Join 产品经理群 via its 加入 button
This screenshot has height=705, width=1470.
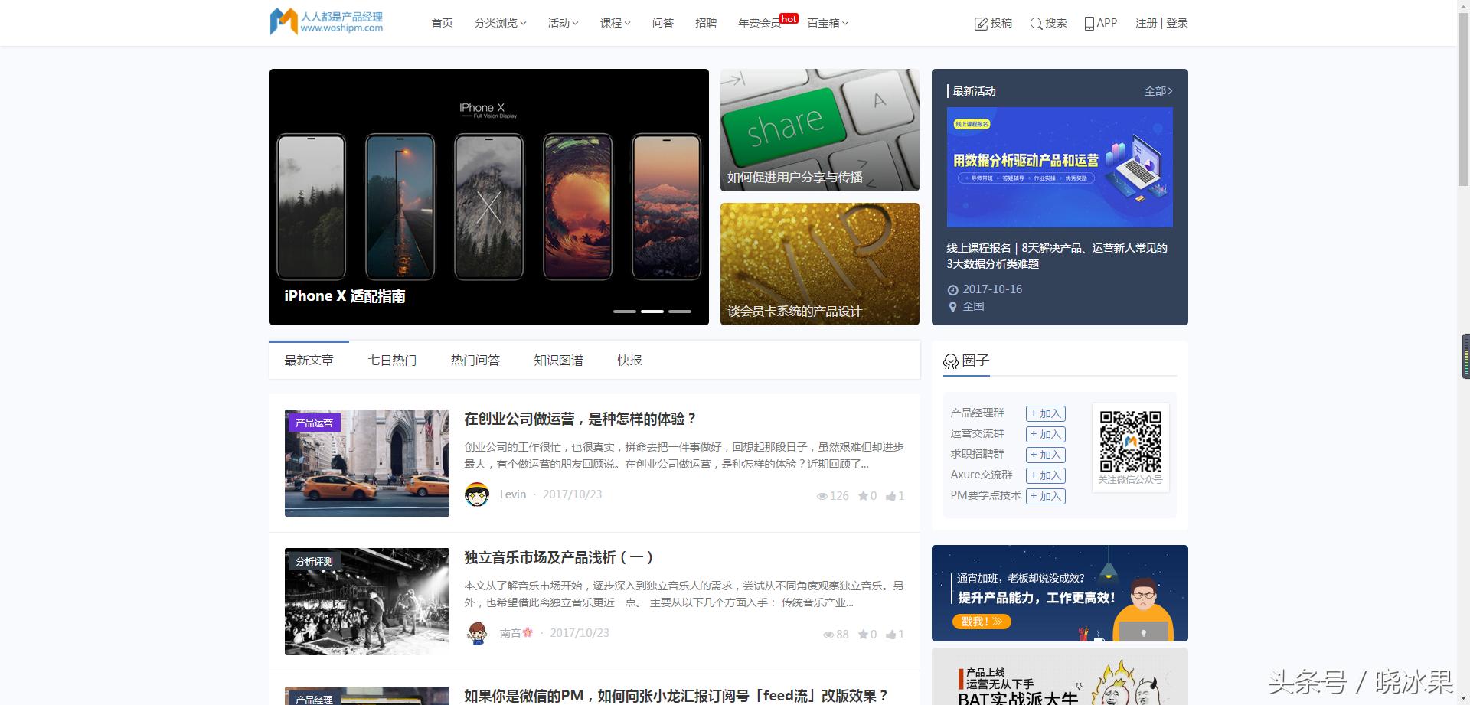[x=1046, y=413]
